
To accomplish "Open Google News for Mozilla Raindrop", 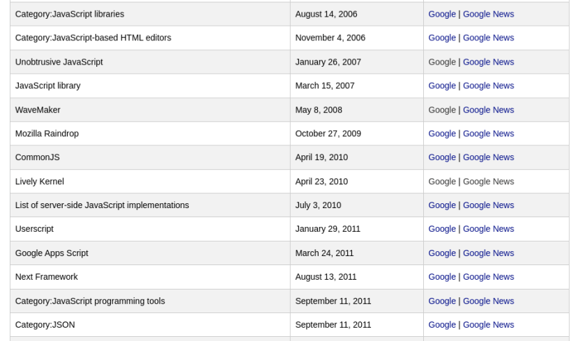I will click(488, 134).
